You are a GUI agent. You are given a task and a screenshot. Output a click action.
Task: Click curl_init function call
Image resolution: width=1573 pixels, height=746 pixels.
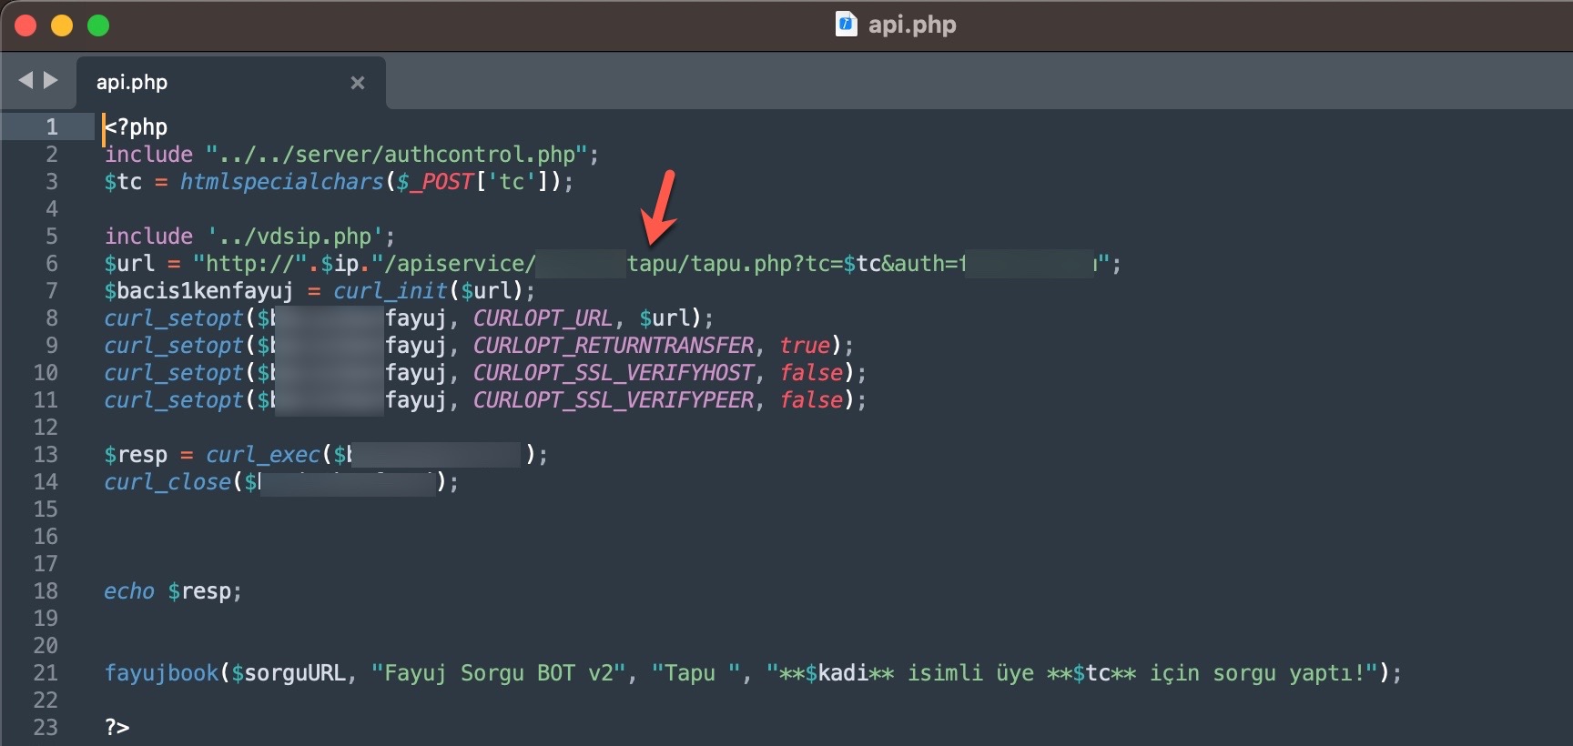pyautogui.click(x=391, y=290)
